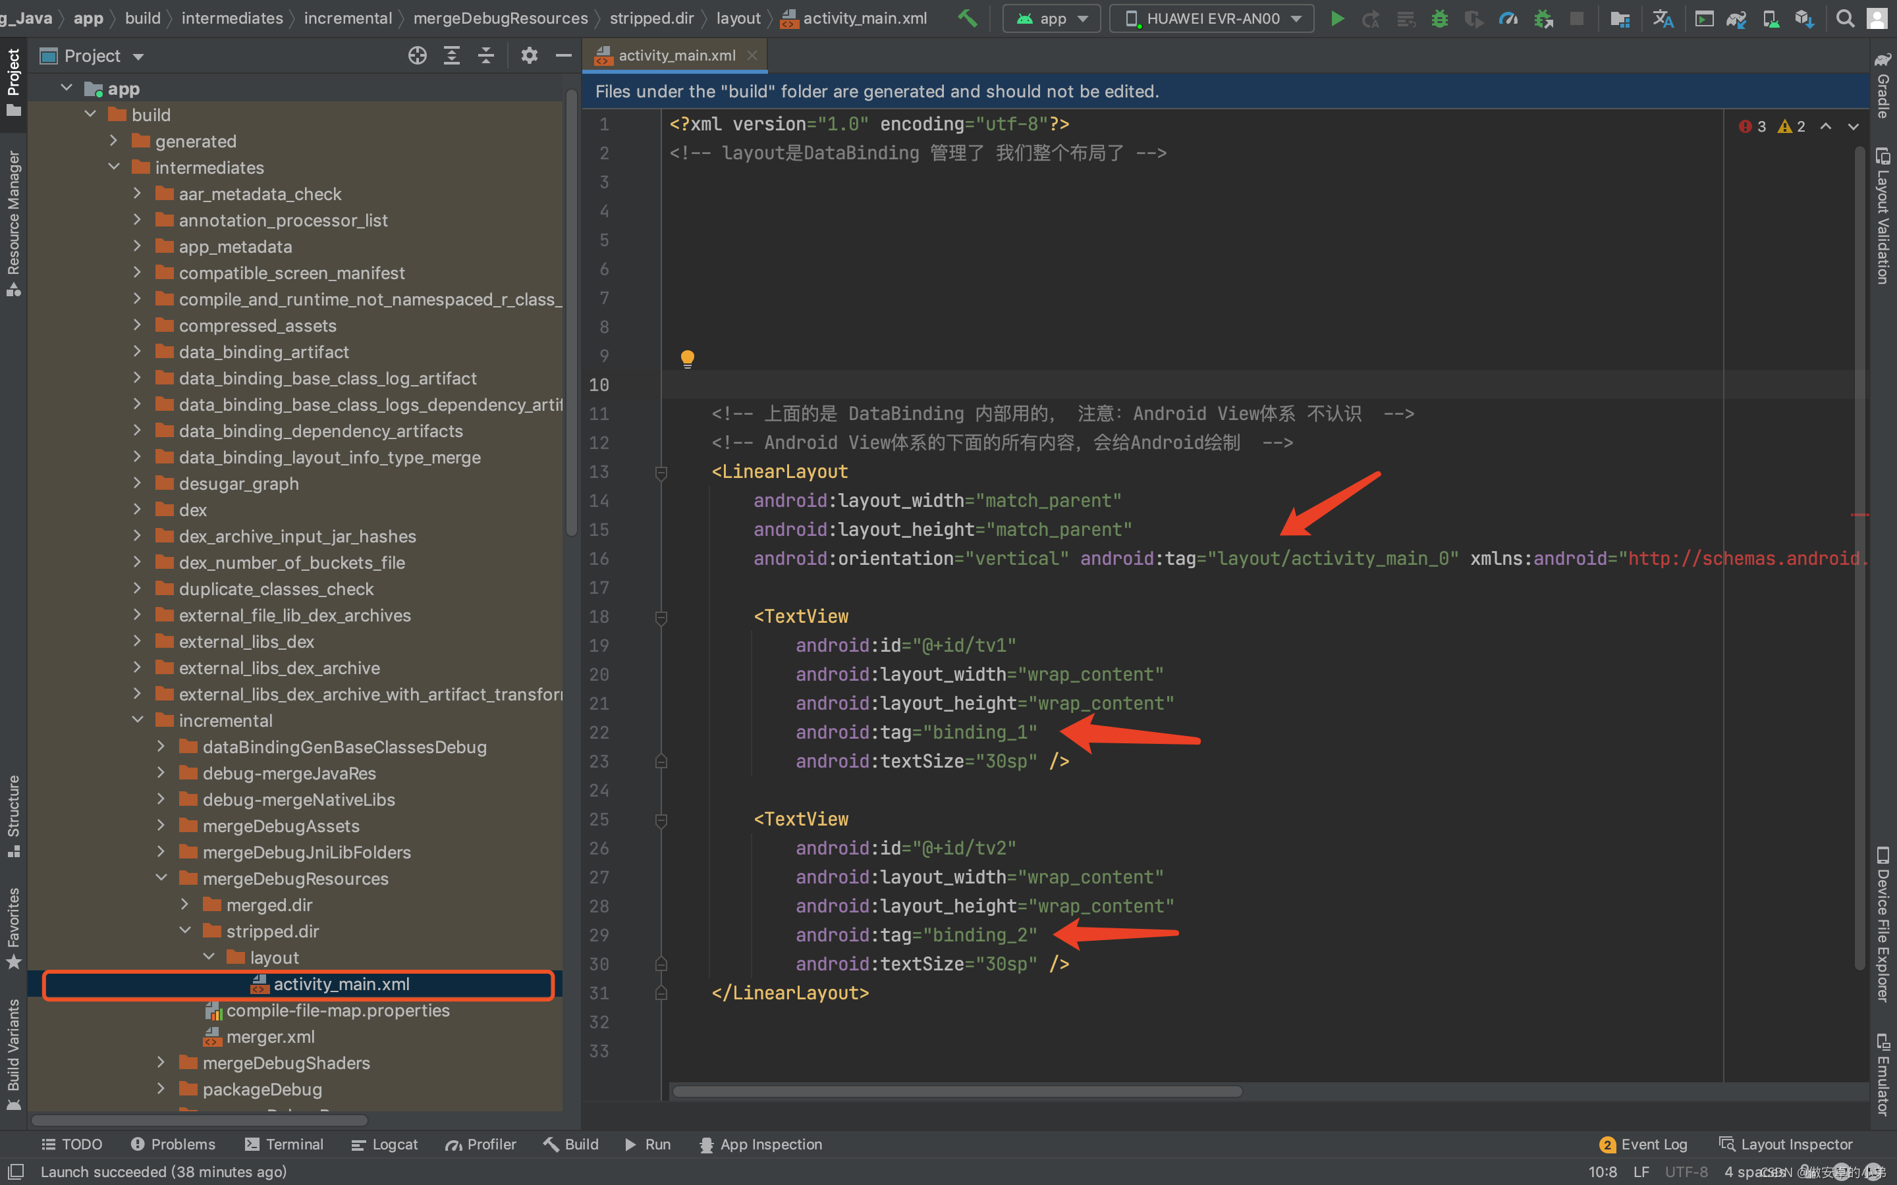
Task: Collapse the 'incremental' folder in the tree
Action: [139, 720]
